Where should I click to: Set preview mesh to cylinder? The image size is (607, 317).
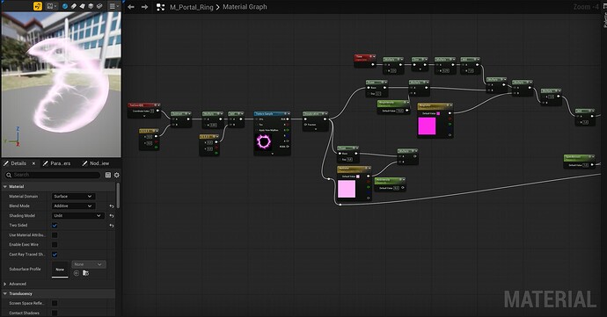point(74,6)
